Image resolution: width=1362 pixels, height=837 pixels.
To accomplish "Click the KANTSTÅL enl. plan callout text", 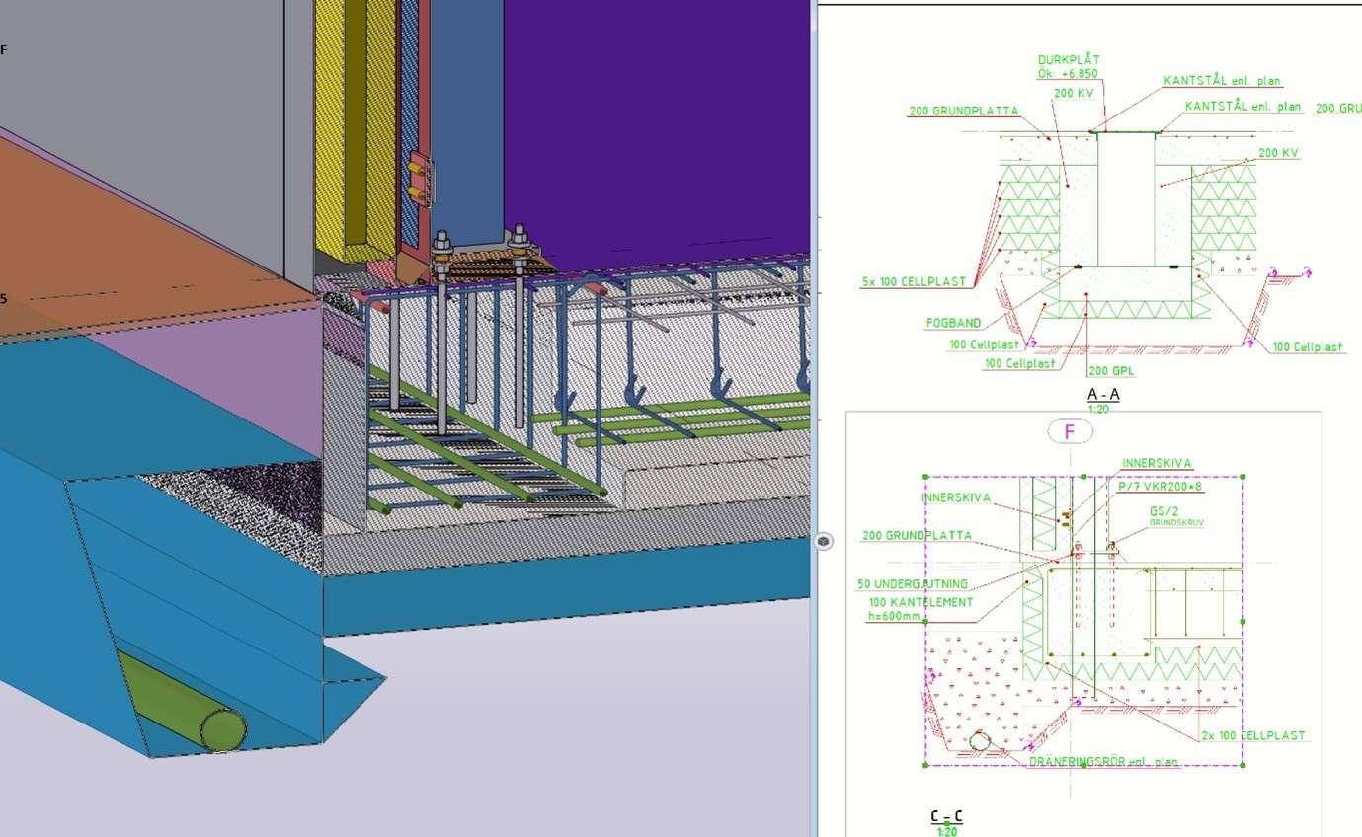I will [1223, 81].
